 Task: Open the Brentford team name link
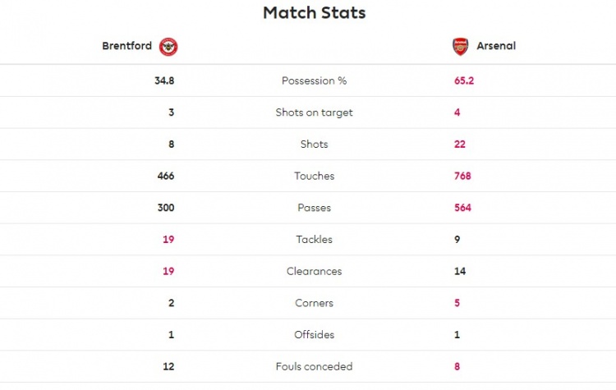point(126,46)
